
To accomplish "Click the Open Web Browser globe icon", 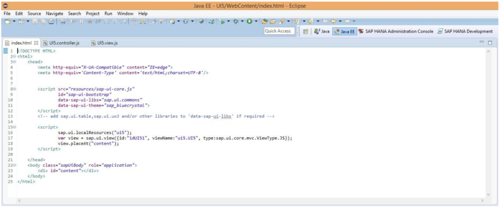I will (x=201, y=21).
